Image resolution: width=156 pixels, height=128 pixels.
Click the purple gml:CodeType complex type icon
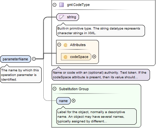(x=61, y=5)
